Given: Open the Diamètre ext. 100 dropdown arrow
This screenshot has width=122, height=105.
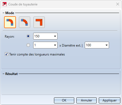Looking at the screenshot, I should point(107,45).
